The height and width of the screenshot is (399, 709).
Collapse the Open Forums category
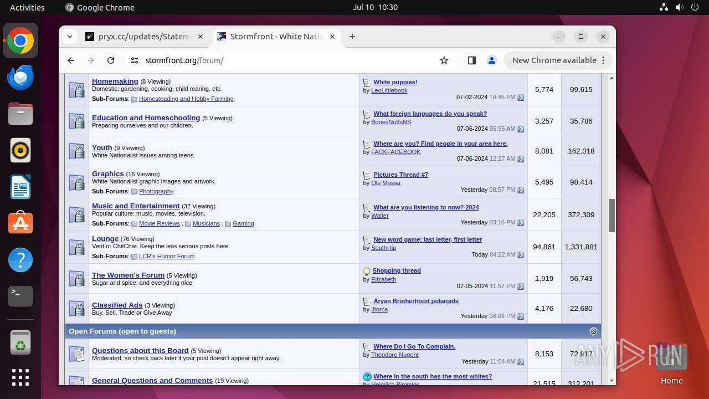pyautogui.click(x=593, y=331)
